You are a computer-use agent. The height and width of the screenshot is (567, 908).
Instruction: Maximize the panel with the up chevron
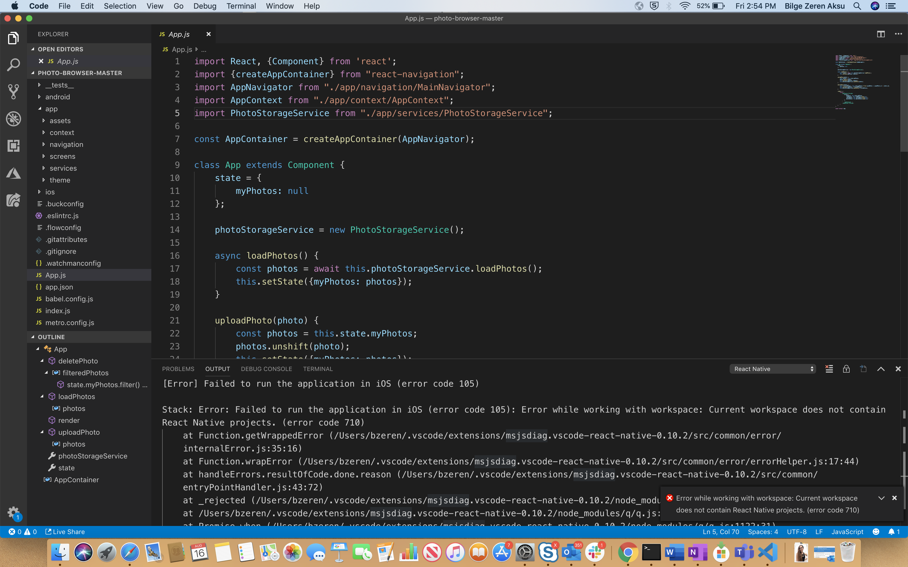(881, 369)
